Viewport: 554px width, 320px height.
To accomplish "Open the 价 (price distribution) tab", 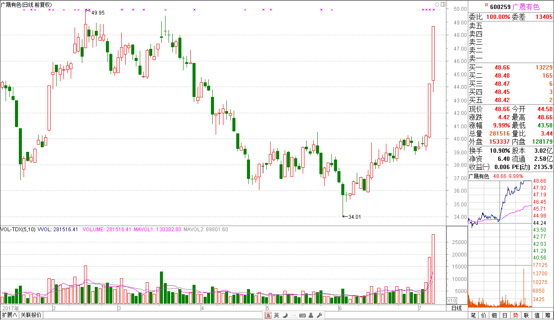I will point(484,315).
